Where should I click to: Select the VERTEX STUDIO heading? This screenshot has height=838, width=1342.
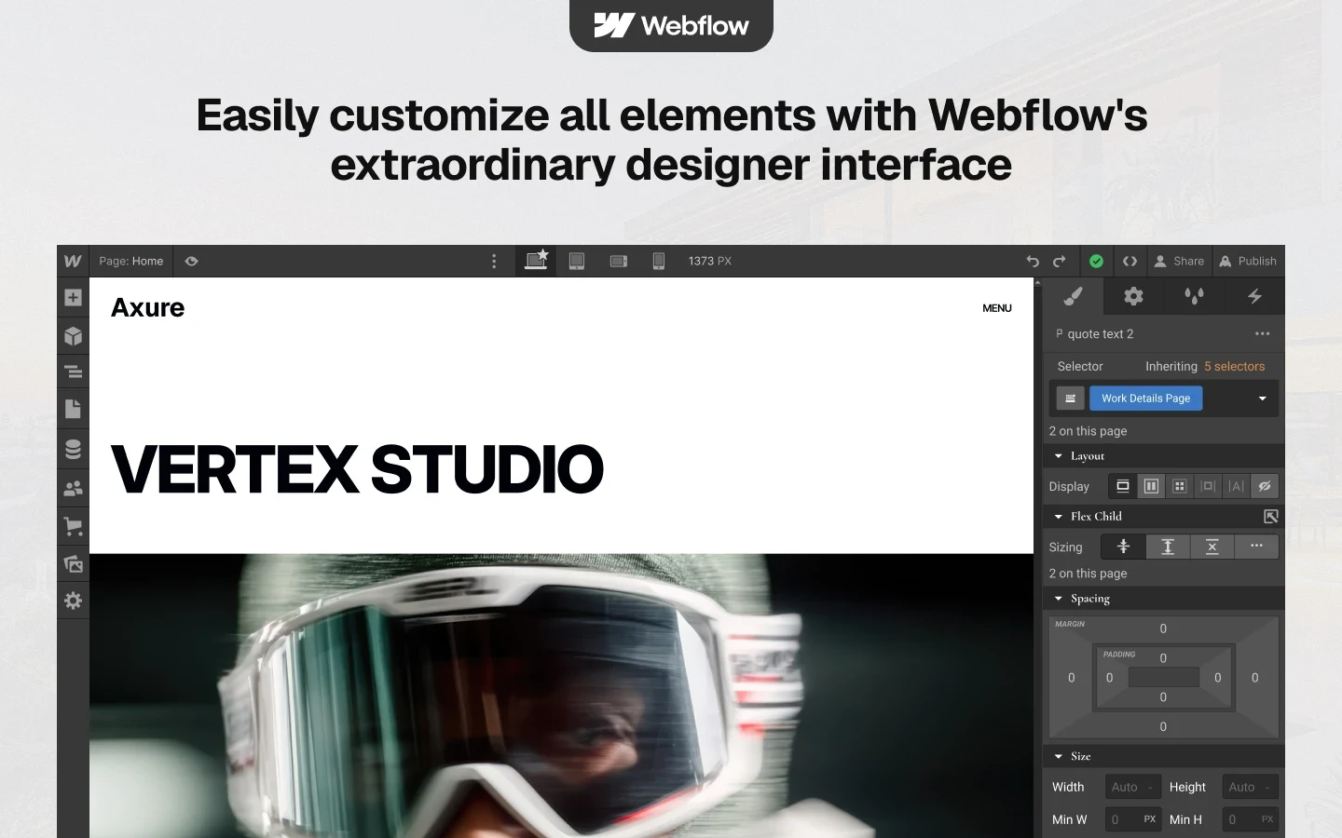click(358, 469)
